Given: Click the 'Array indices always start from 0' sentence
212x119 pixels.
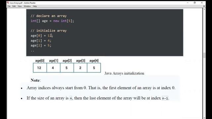Looking at the screenshot, I should click(x=101, y=88).
